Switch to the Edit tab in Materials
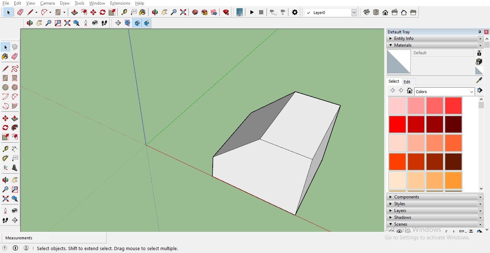 [407, 82]
